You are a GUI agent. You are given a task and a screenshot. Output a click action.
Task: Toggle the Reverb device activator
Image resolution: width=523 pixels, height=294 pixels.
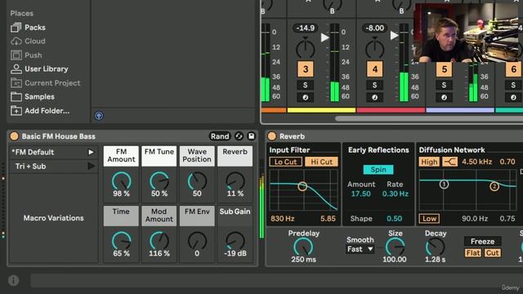coord(272,136)
